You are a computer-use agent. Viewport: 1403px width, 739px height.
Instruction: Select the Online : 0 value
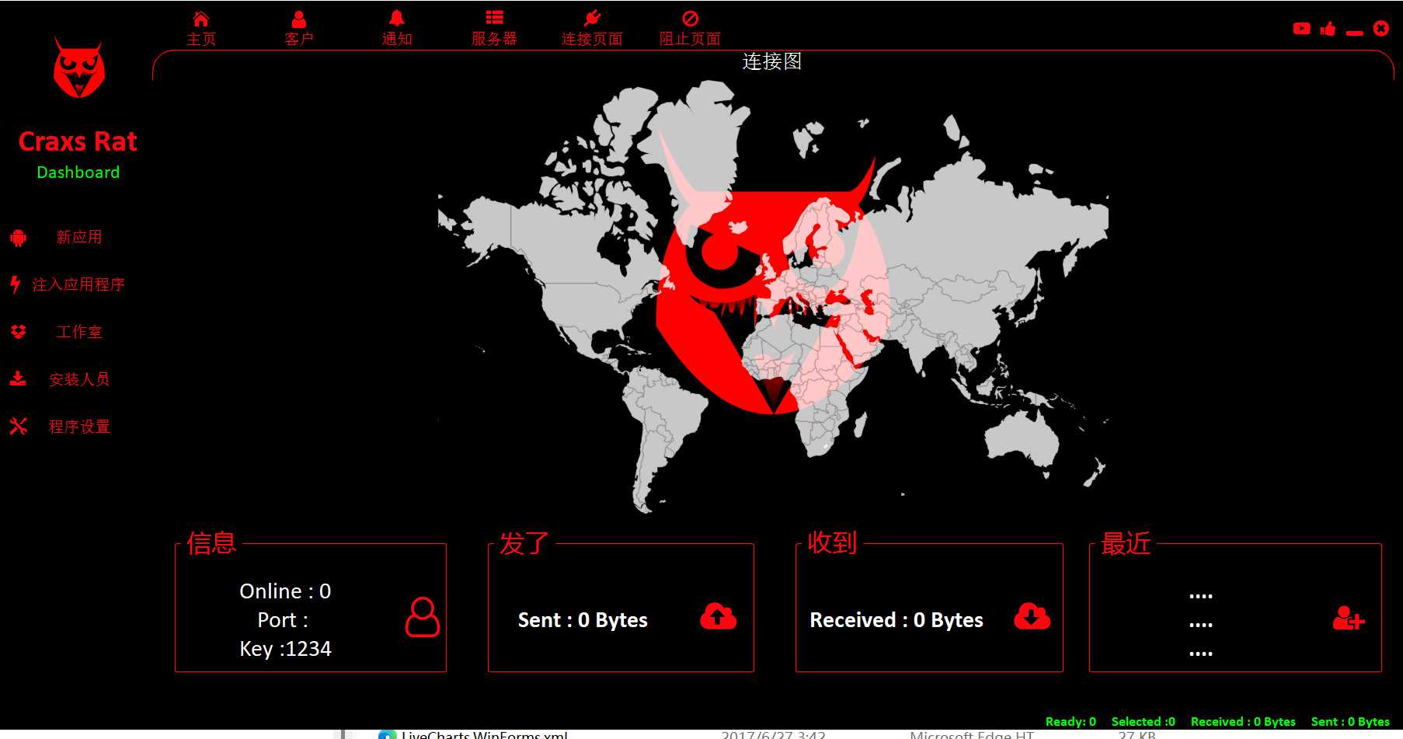click(285, 591)
